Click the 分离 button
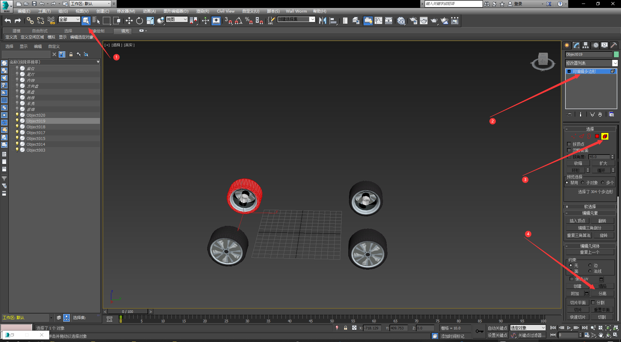621x342 pixels. [602, 294]
